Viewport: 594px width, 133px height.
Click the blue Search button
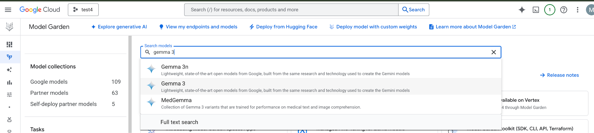(x=414, y=10)
